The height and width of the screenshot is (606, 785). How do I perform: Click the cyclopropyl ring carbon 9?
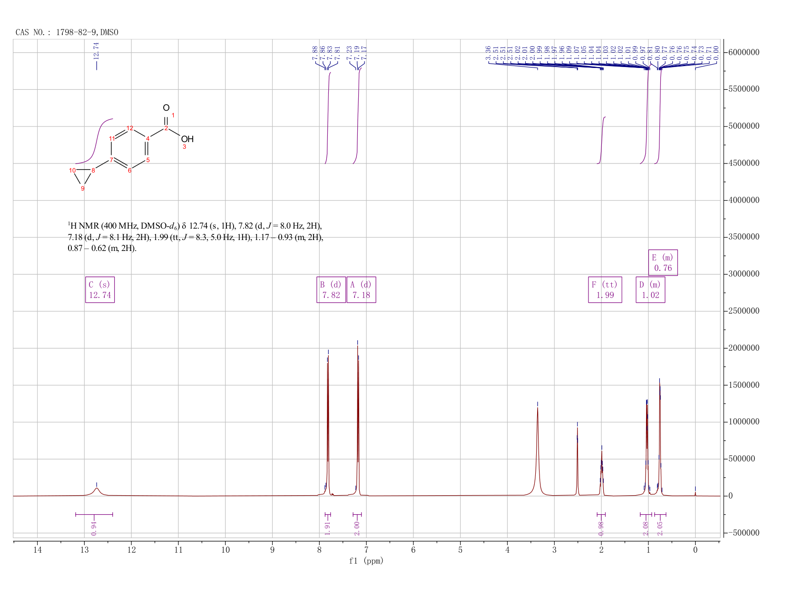[x=83, y=189]
